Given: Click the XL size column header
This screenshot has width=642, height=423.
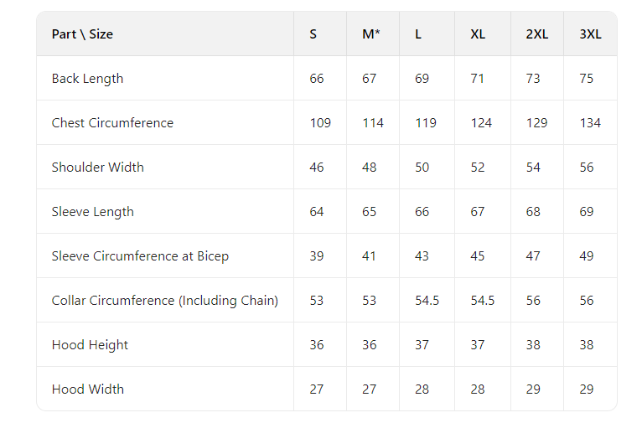Looking at the screenshot, I should point(478,34).
